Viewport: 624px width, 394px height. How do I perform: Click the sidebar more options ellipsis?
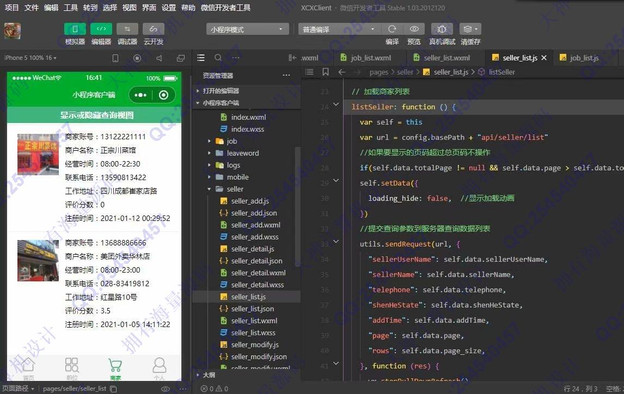(236, 58)
